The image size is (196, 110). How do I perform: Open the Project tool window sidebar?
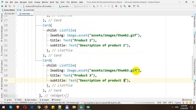[x=2, y=17]
